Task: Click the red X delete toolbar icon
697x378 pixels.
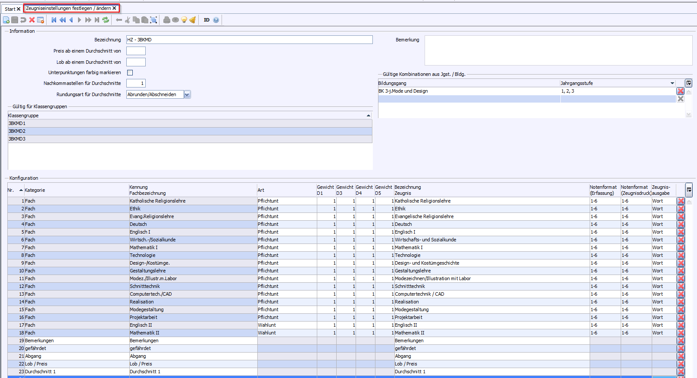Action: tap(32, 20)
